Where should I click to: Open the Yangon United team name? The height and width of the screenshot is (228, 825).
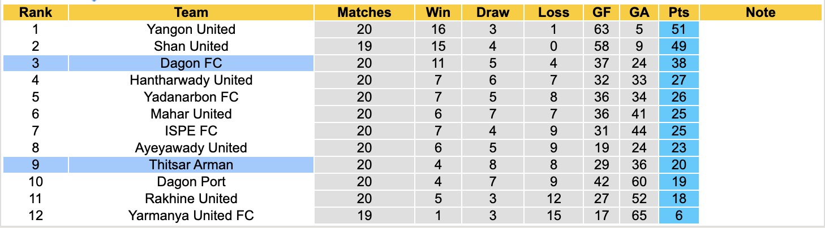pyautogui.click(x=191, y=29)
